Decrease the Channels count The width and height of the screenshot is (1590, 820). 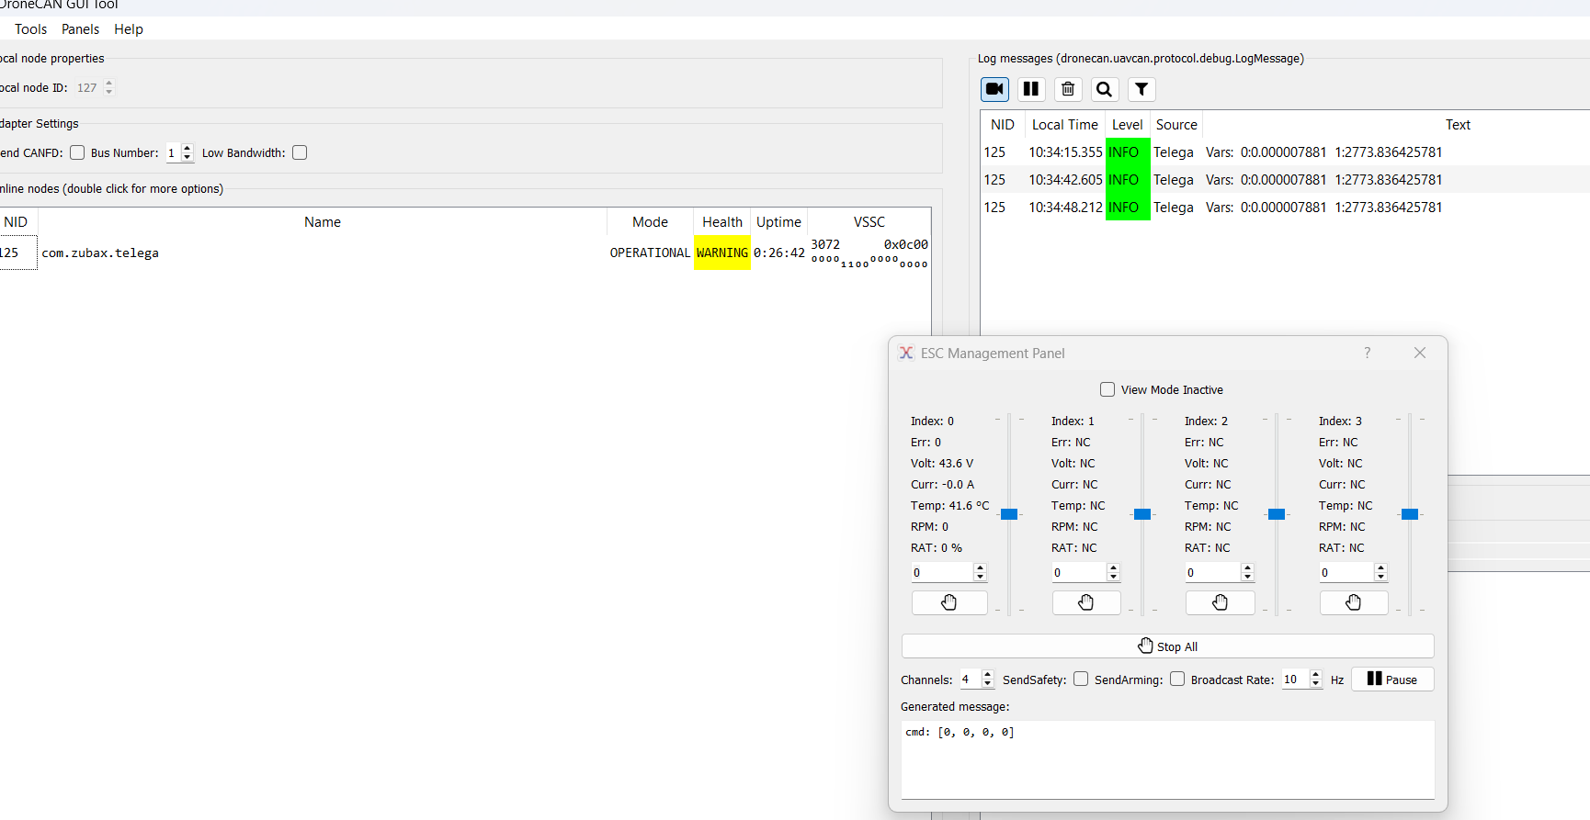(988, 684)
